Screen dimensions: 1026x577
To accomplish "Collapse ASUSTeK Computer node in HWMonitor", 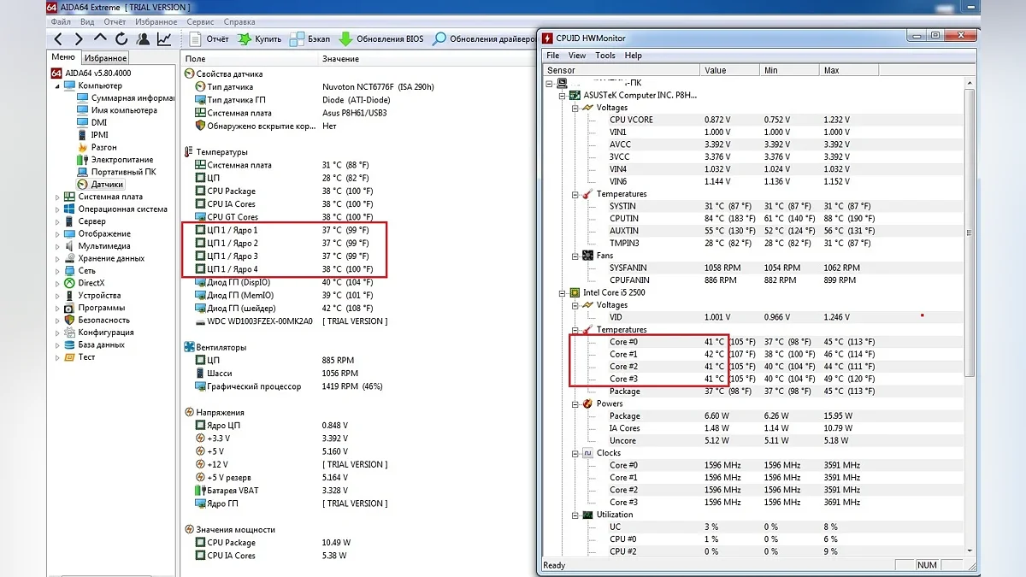I will [x=563, y=96].
